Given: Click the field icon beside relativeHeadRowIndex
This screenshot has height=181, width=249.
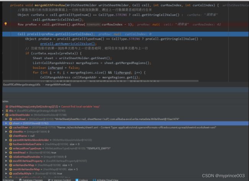Looking at the screenshot, I should click(11, 157).
